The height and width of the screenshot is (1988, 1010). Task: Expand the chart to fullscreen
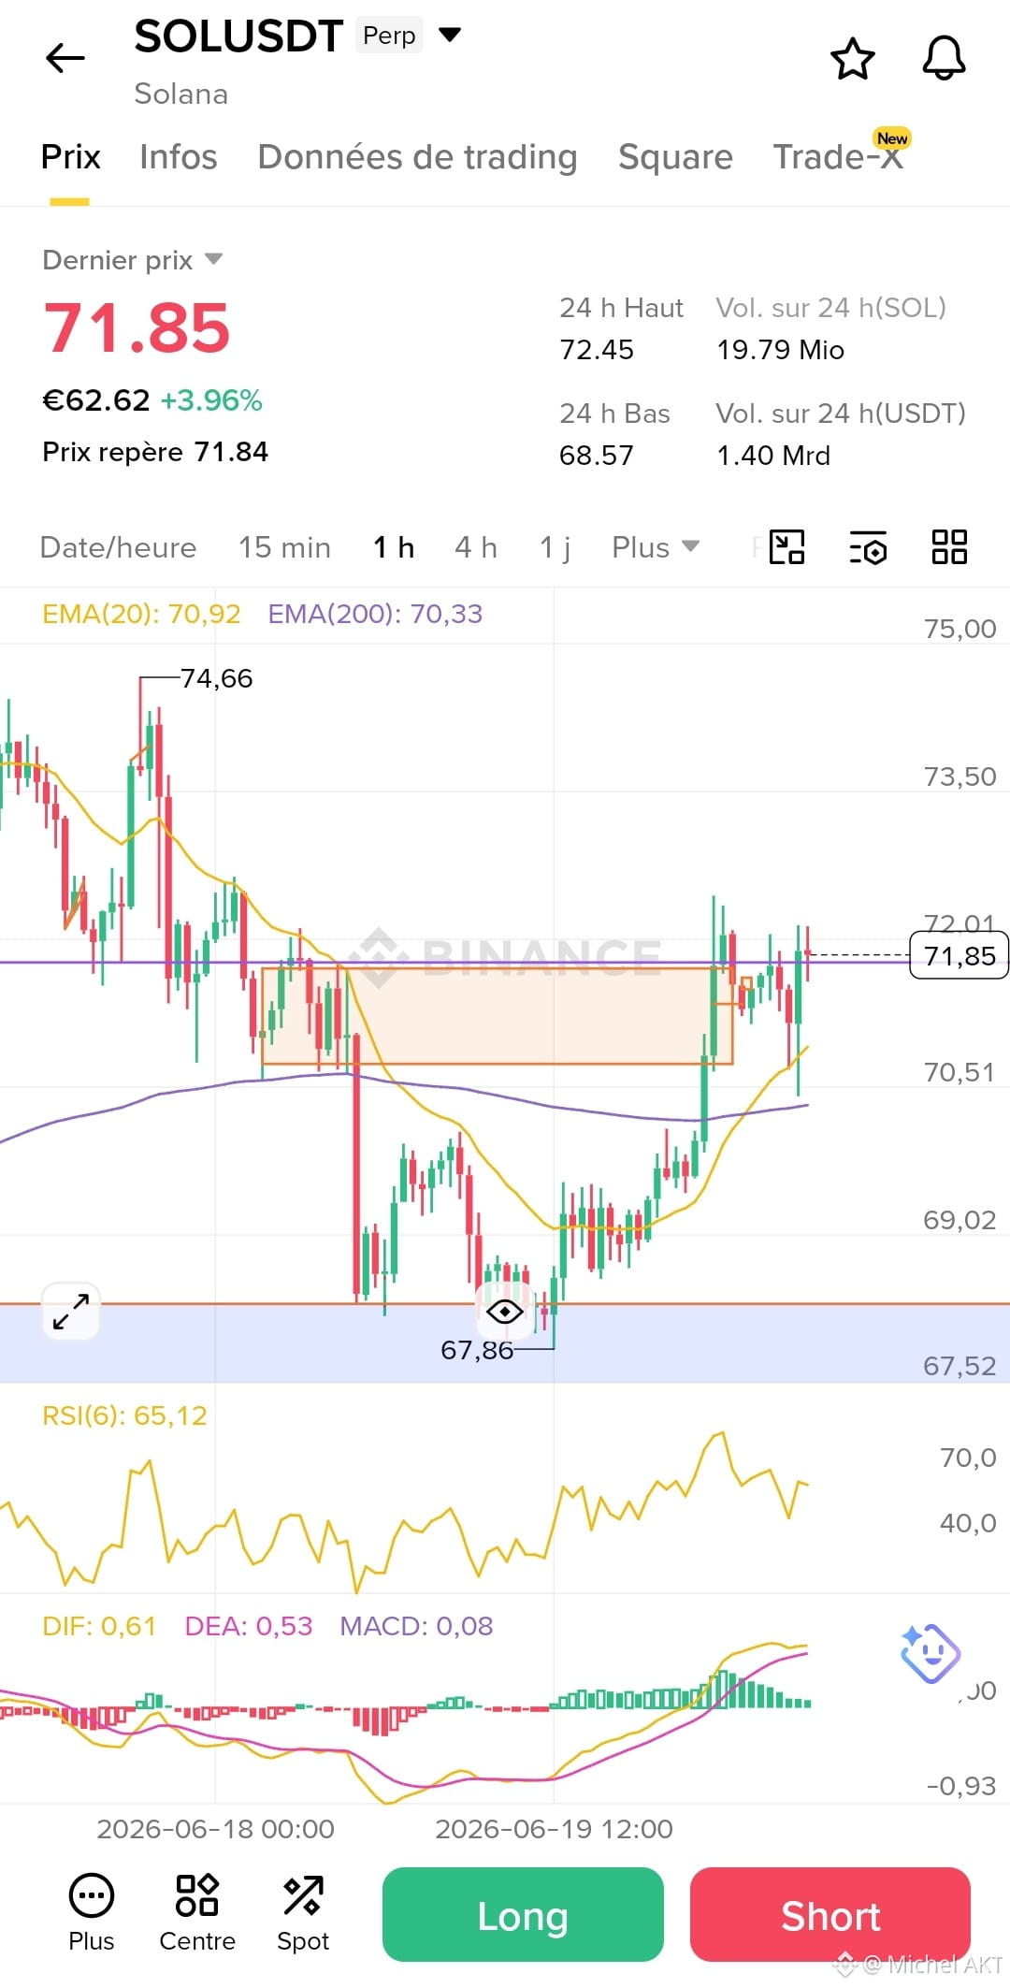pos(71,1312)
